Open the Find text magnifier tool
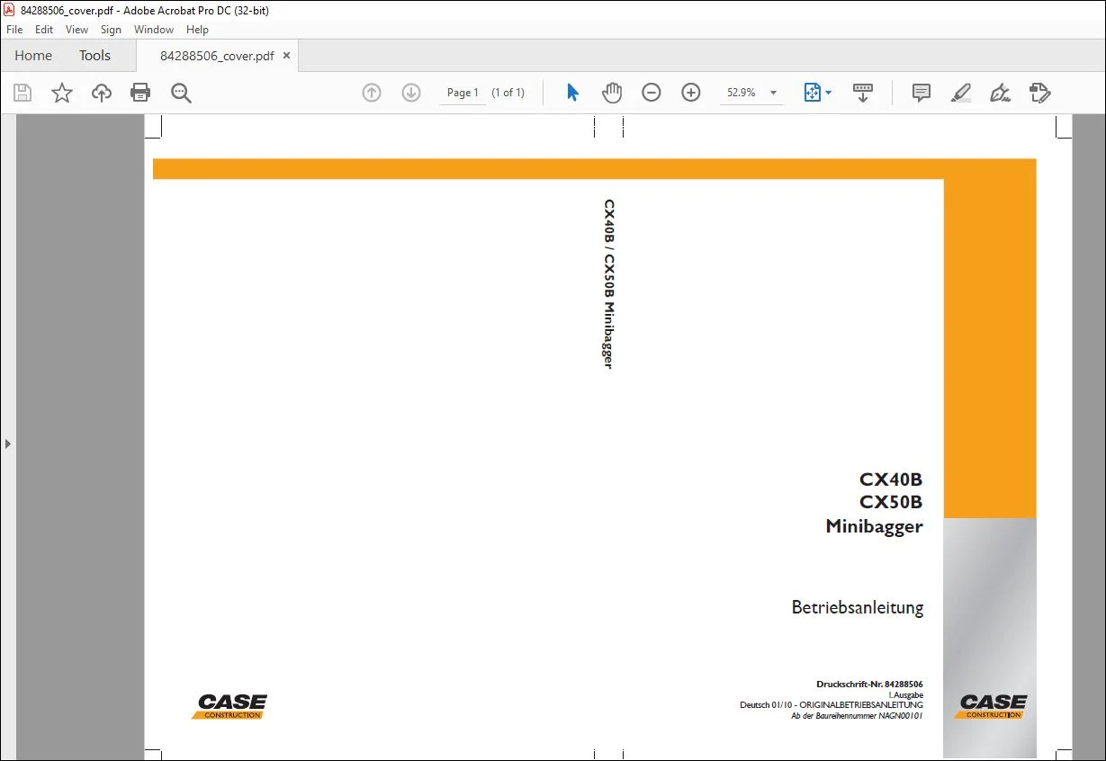The width and height of the screenshot is (1106, 761). tap(181, 93)
